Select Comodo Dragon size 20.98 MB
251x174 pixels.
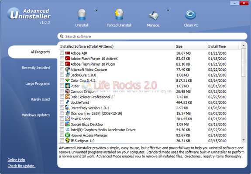click(x=183, y=91)
